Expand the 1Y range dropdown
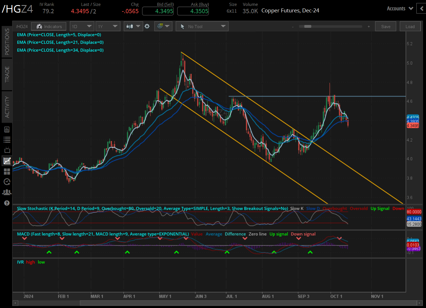The height and width of the screenshot is (308, 426). click(108, 26)
